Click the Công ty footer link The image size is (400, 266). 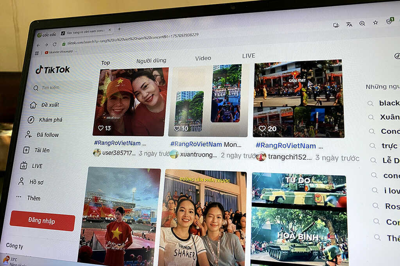click(14, 246)
